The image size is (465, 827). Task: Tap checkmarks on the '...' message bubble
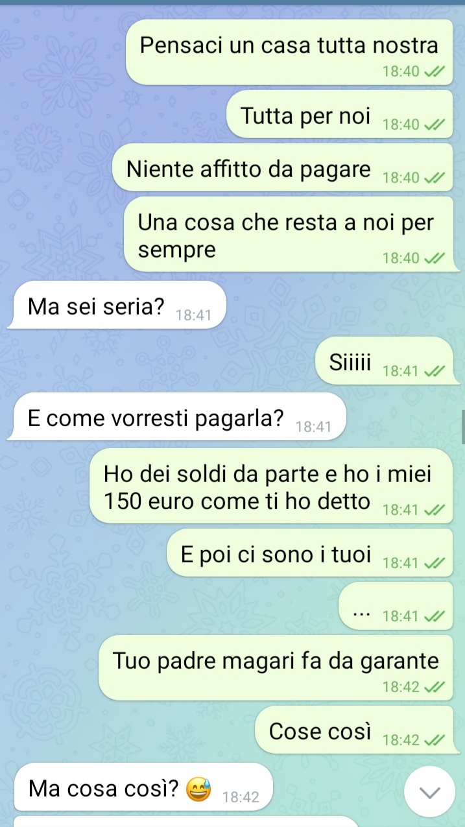pyautogui.click(x=434, y=616)
